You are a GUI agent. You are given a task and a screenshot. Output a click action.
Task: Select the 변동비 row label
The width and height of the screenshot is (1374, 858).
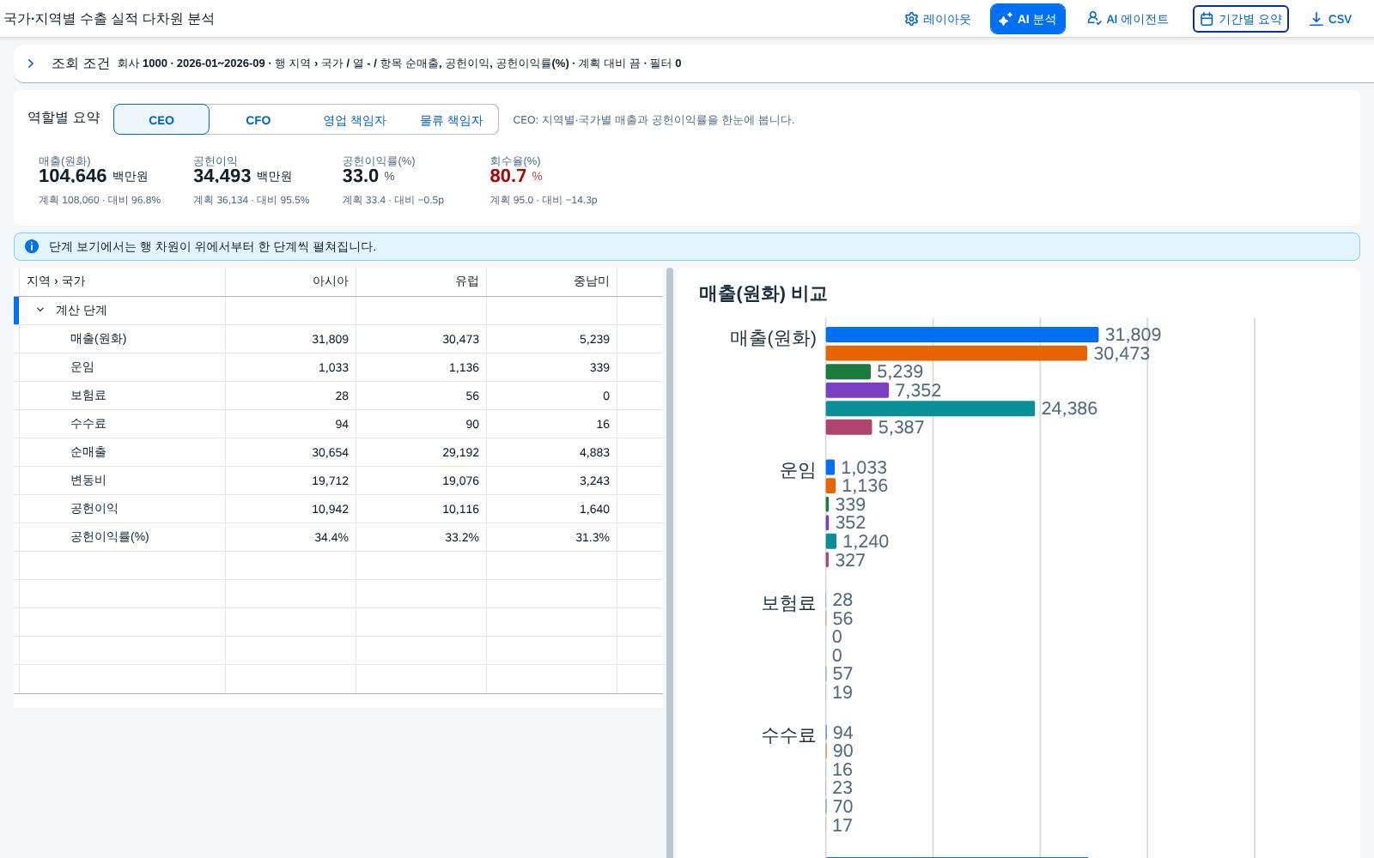pos(88,480)
